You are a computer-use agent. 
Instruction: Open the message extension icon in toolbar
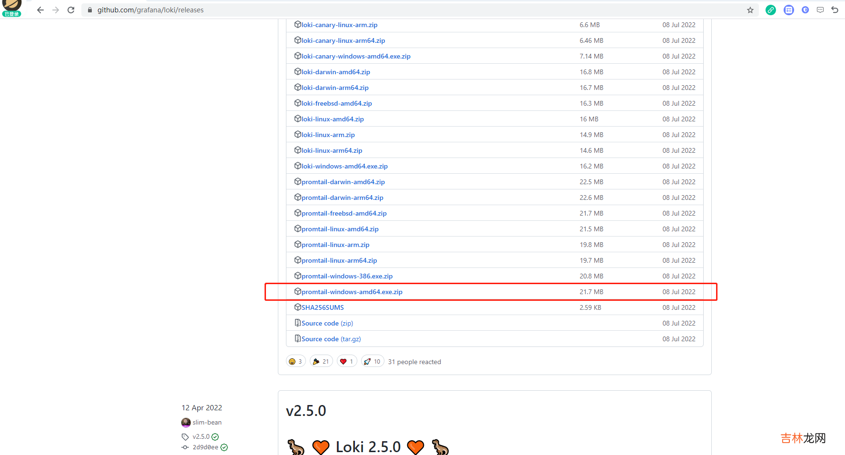[820, 10]
